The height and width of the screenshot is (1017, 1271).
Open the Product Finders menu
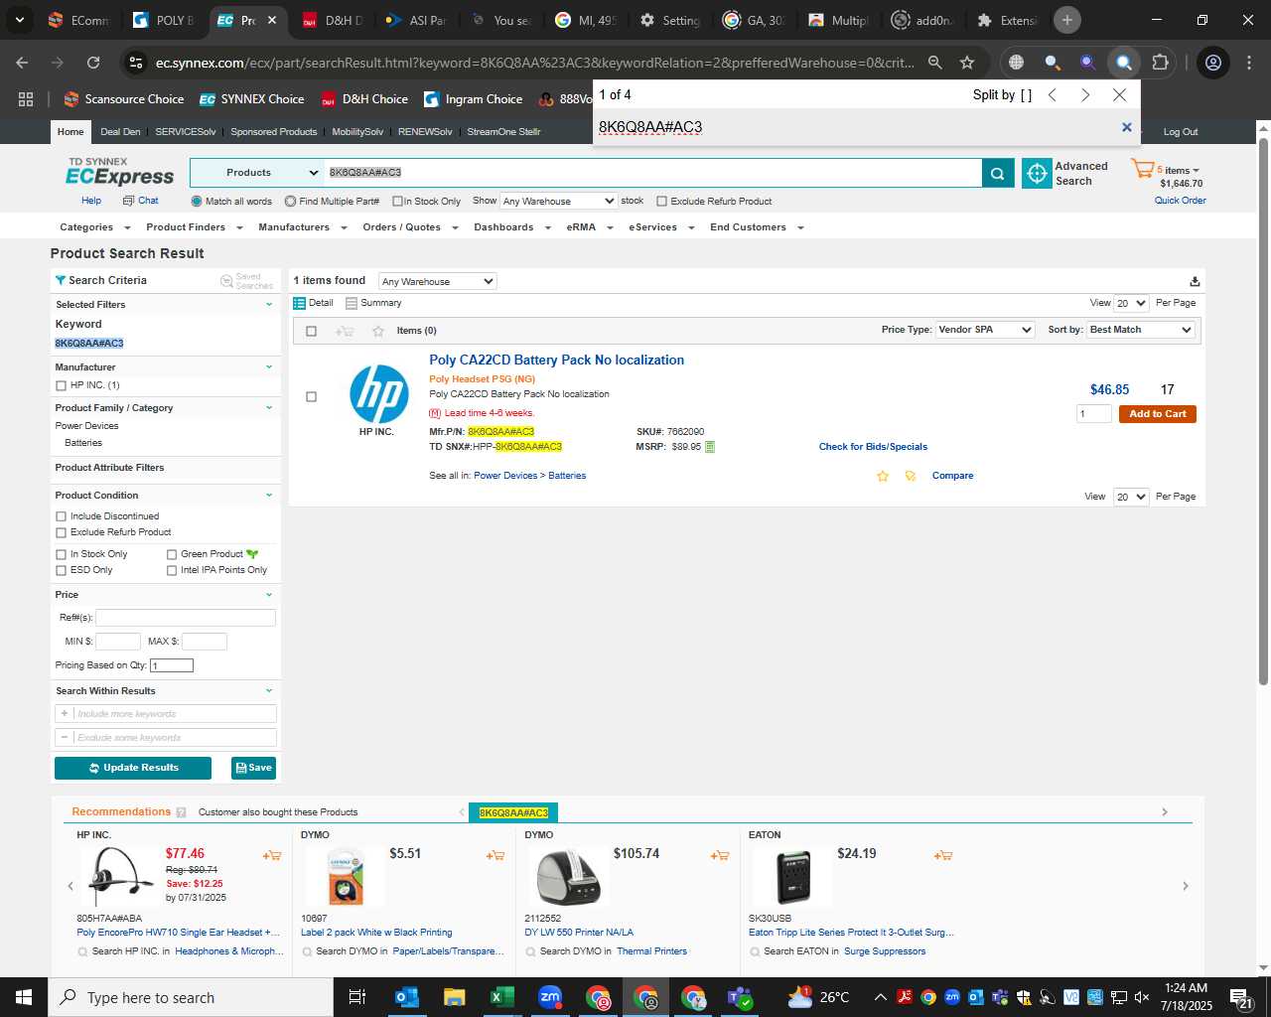tap(193, 227)
